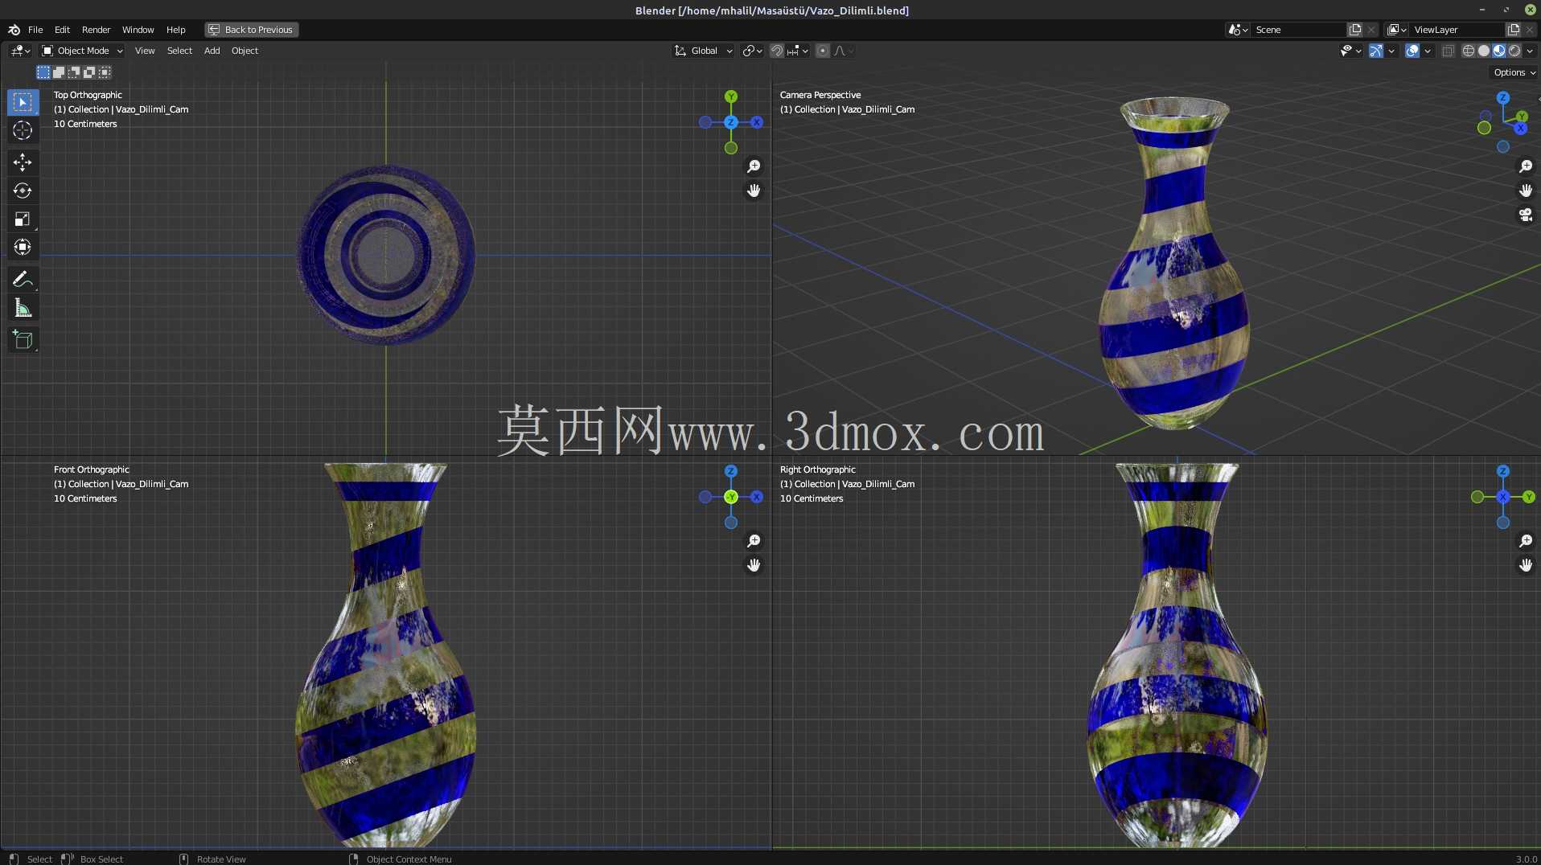The height and width of the screenshot is (865, 1541).
Task: Click zoom magnifier in Right Orthographic view
Action: pyautogui.click(x=1526, y=541)
